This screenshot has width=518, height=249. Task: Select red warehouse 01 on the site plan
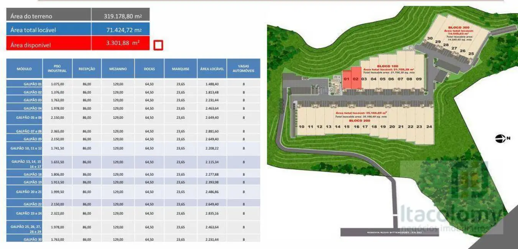click(346, 79)
